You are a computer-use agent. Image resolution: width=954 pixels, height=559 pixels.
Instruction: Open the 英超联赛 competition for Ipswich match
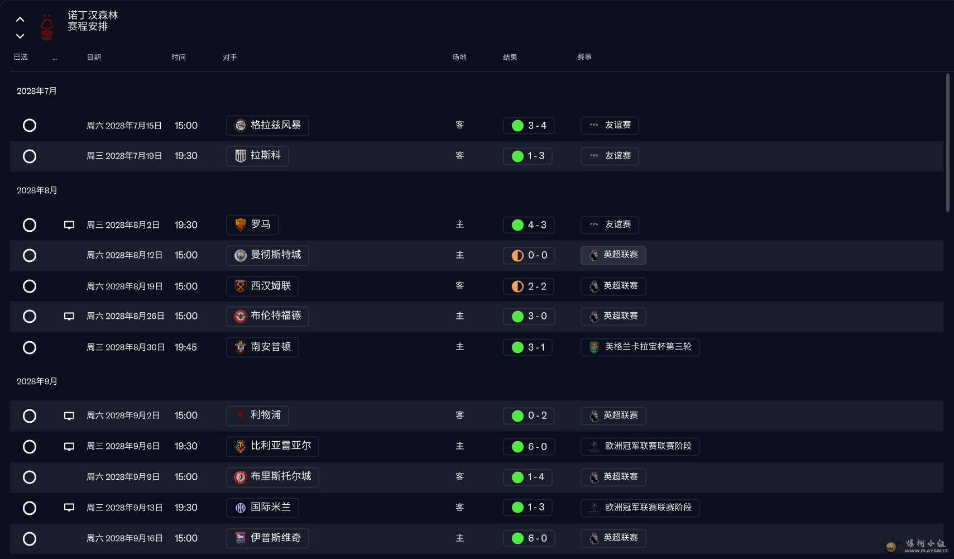[613, 538]
